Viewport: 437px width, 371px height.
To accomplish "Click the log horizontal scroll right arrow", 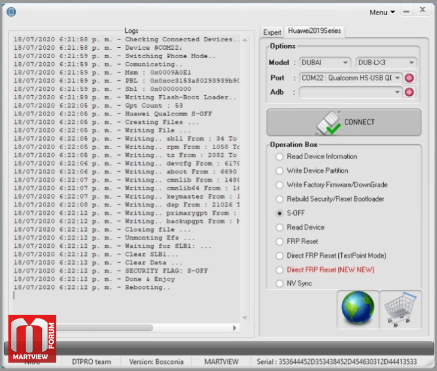I will click(235, 328).
